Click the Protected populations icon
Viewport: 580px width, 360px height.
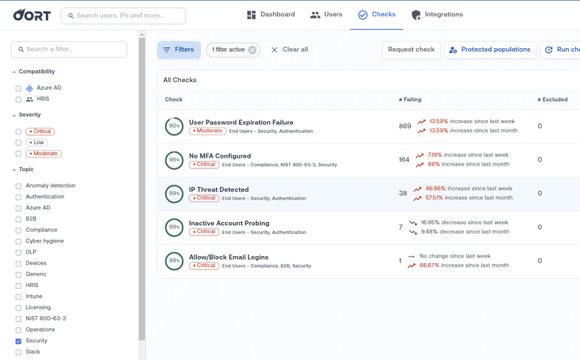tap(453, 50)
